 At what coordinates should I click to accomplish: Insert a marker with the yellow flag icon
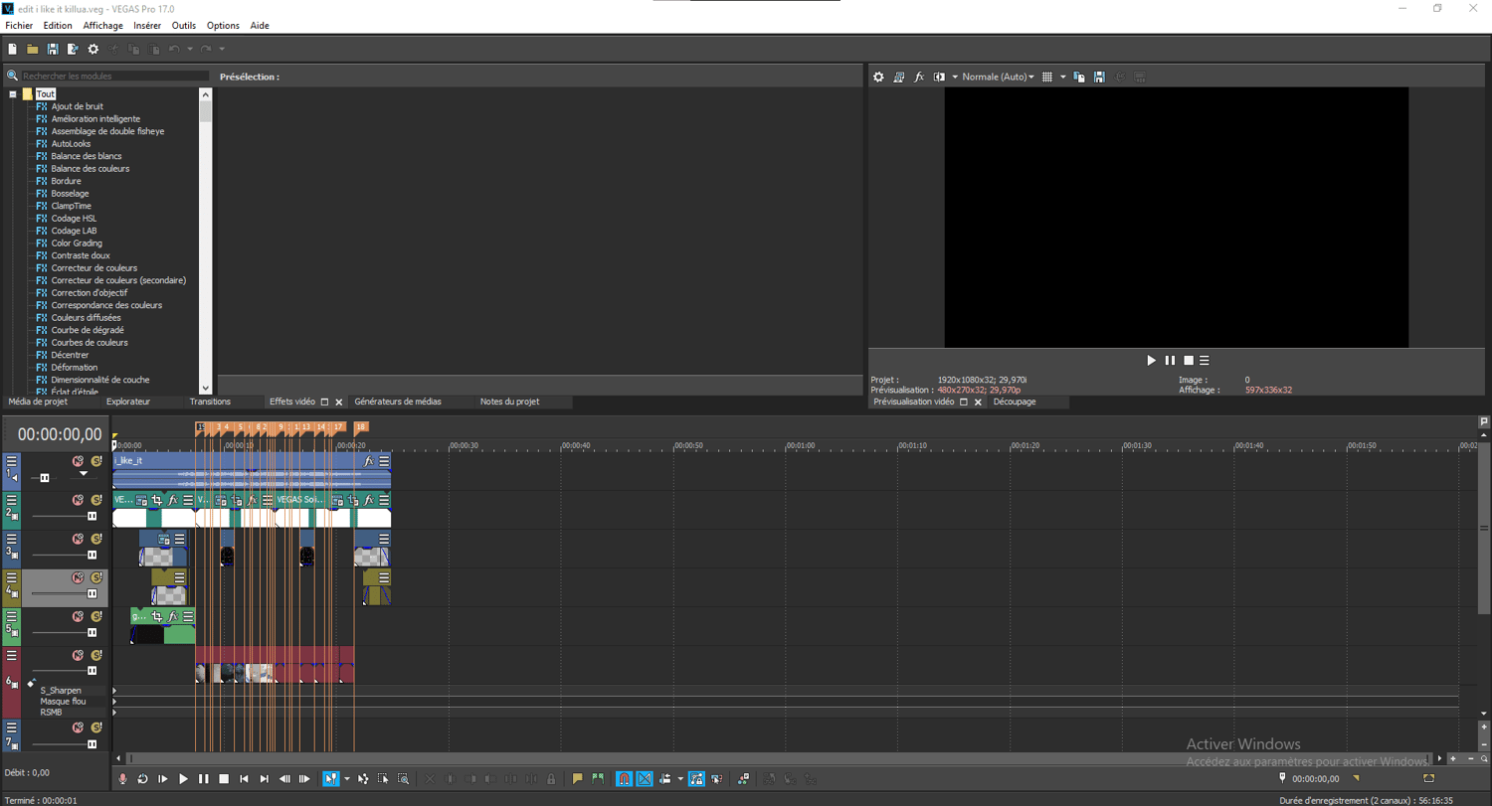pos(577,779)
